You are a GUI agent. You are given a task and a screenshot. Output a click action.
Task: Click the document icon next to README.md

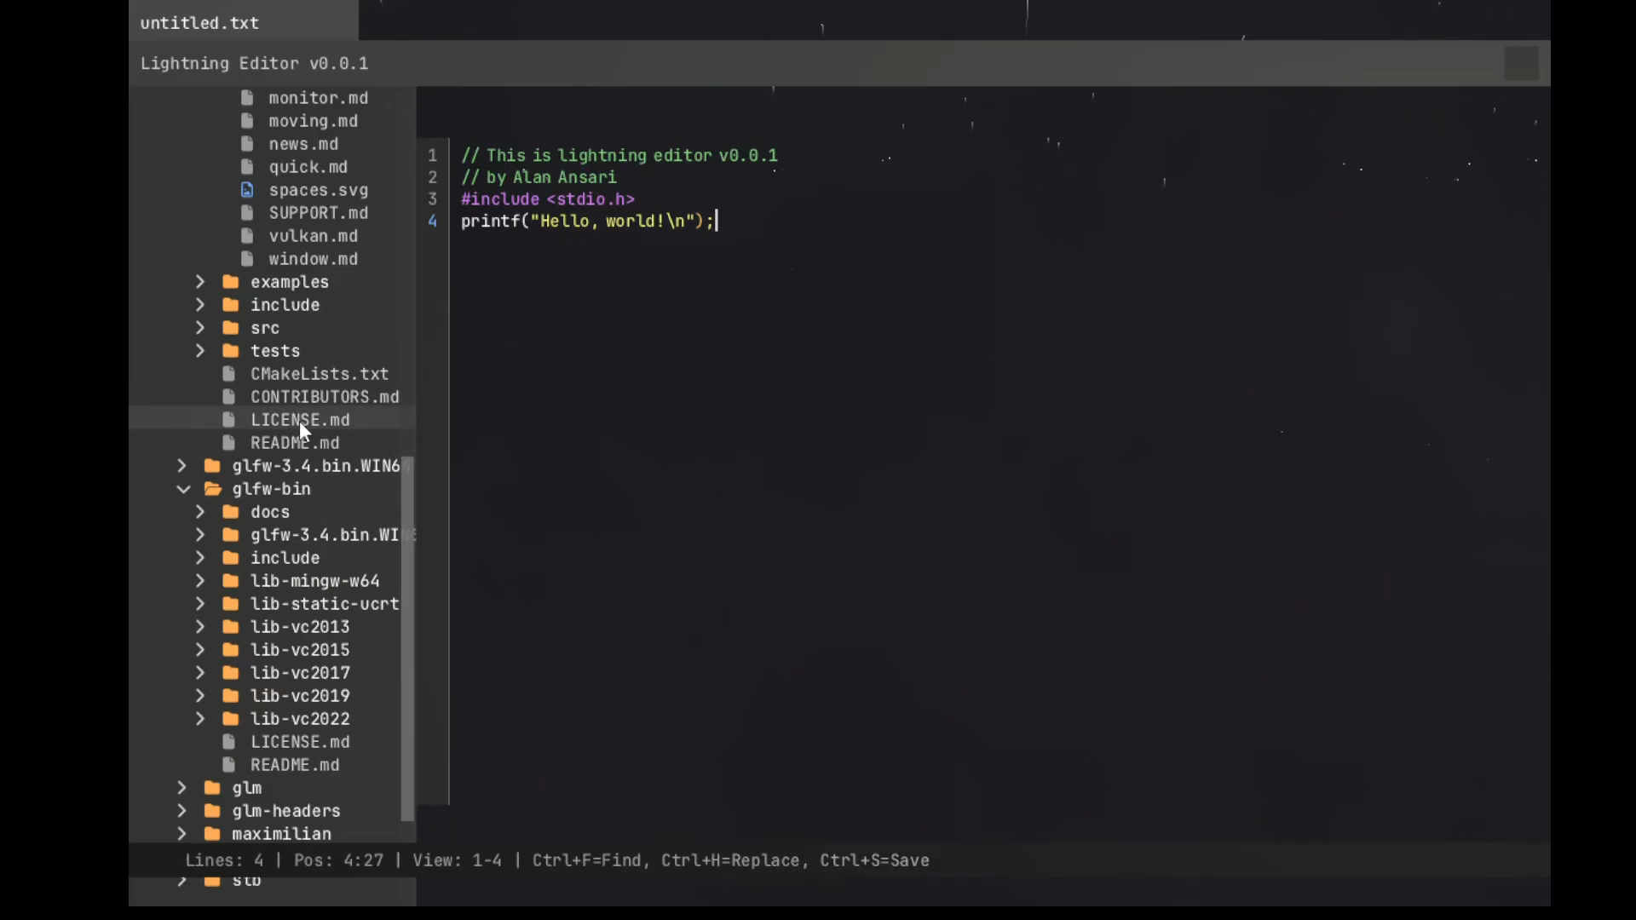(x=229, y=442)
